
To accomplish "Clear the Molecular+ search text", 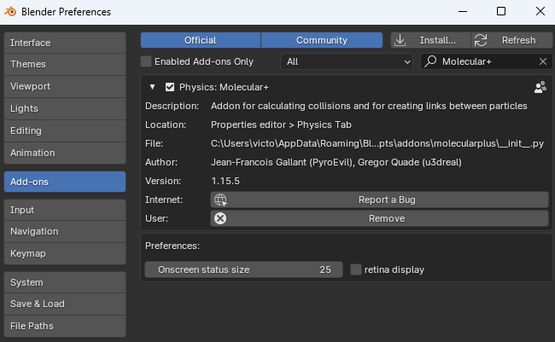I will coord(543,61).
